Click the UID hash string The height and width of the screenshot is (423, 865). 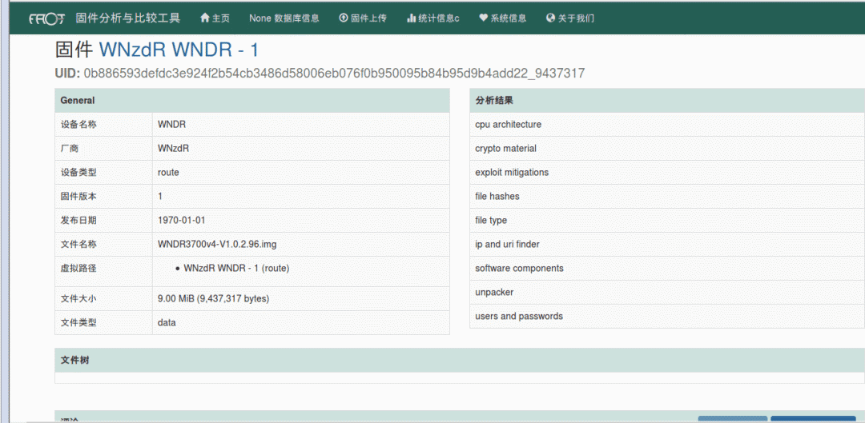click(x=334, y=74)
